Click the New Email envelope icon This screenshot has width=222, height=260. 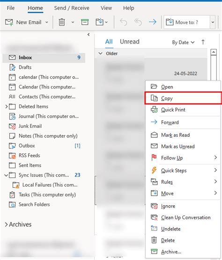[x=9, y=22]
